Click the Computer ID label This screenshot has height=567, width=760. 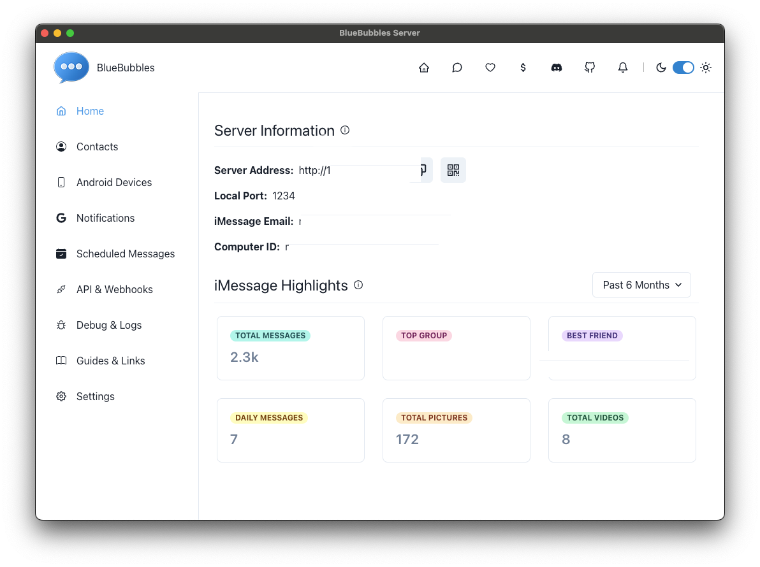pyautogui.click(x=247, y=247)
